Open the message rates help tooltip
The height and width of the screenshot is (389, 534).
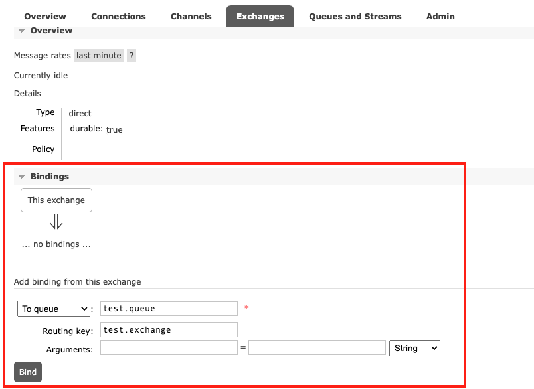[130, 55]
